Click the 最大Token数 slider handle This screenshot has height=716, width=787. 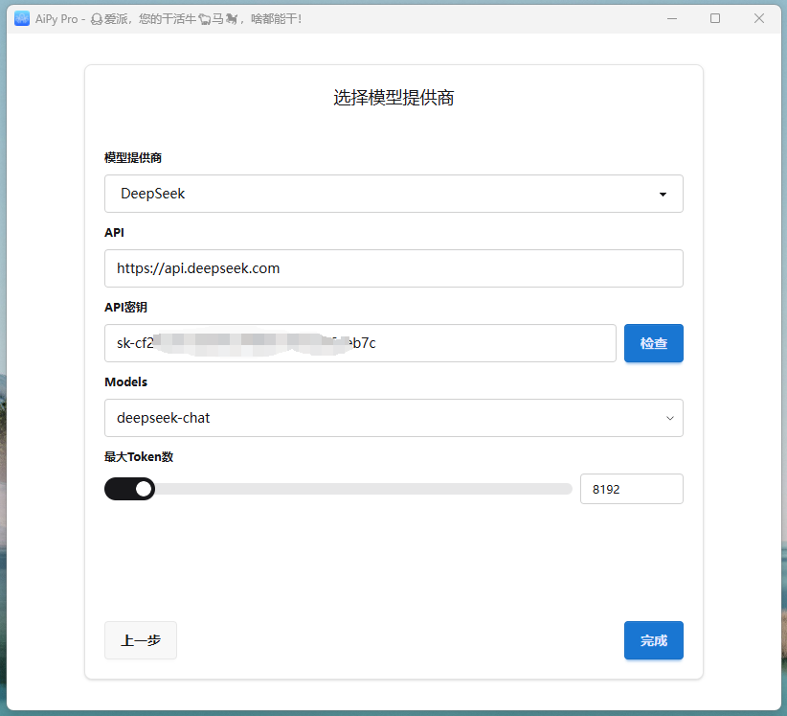[x=144, y=489]
